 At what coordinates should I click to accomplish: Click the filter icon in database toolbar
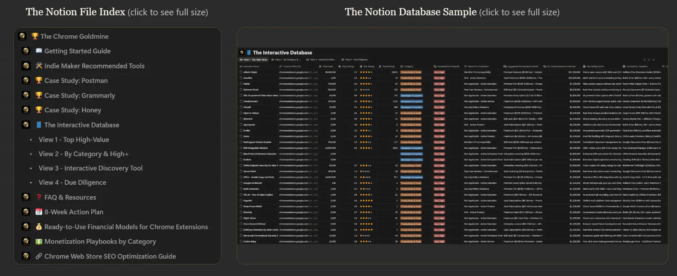644,60
